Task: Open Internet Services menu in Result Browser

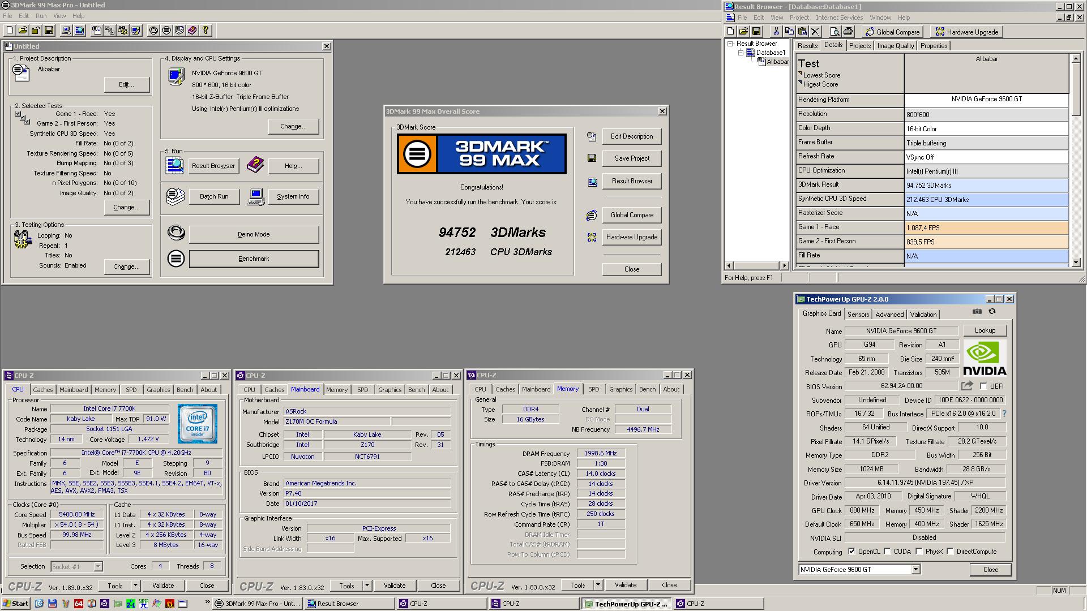Action: tap(839, 18)
